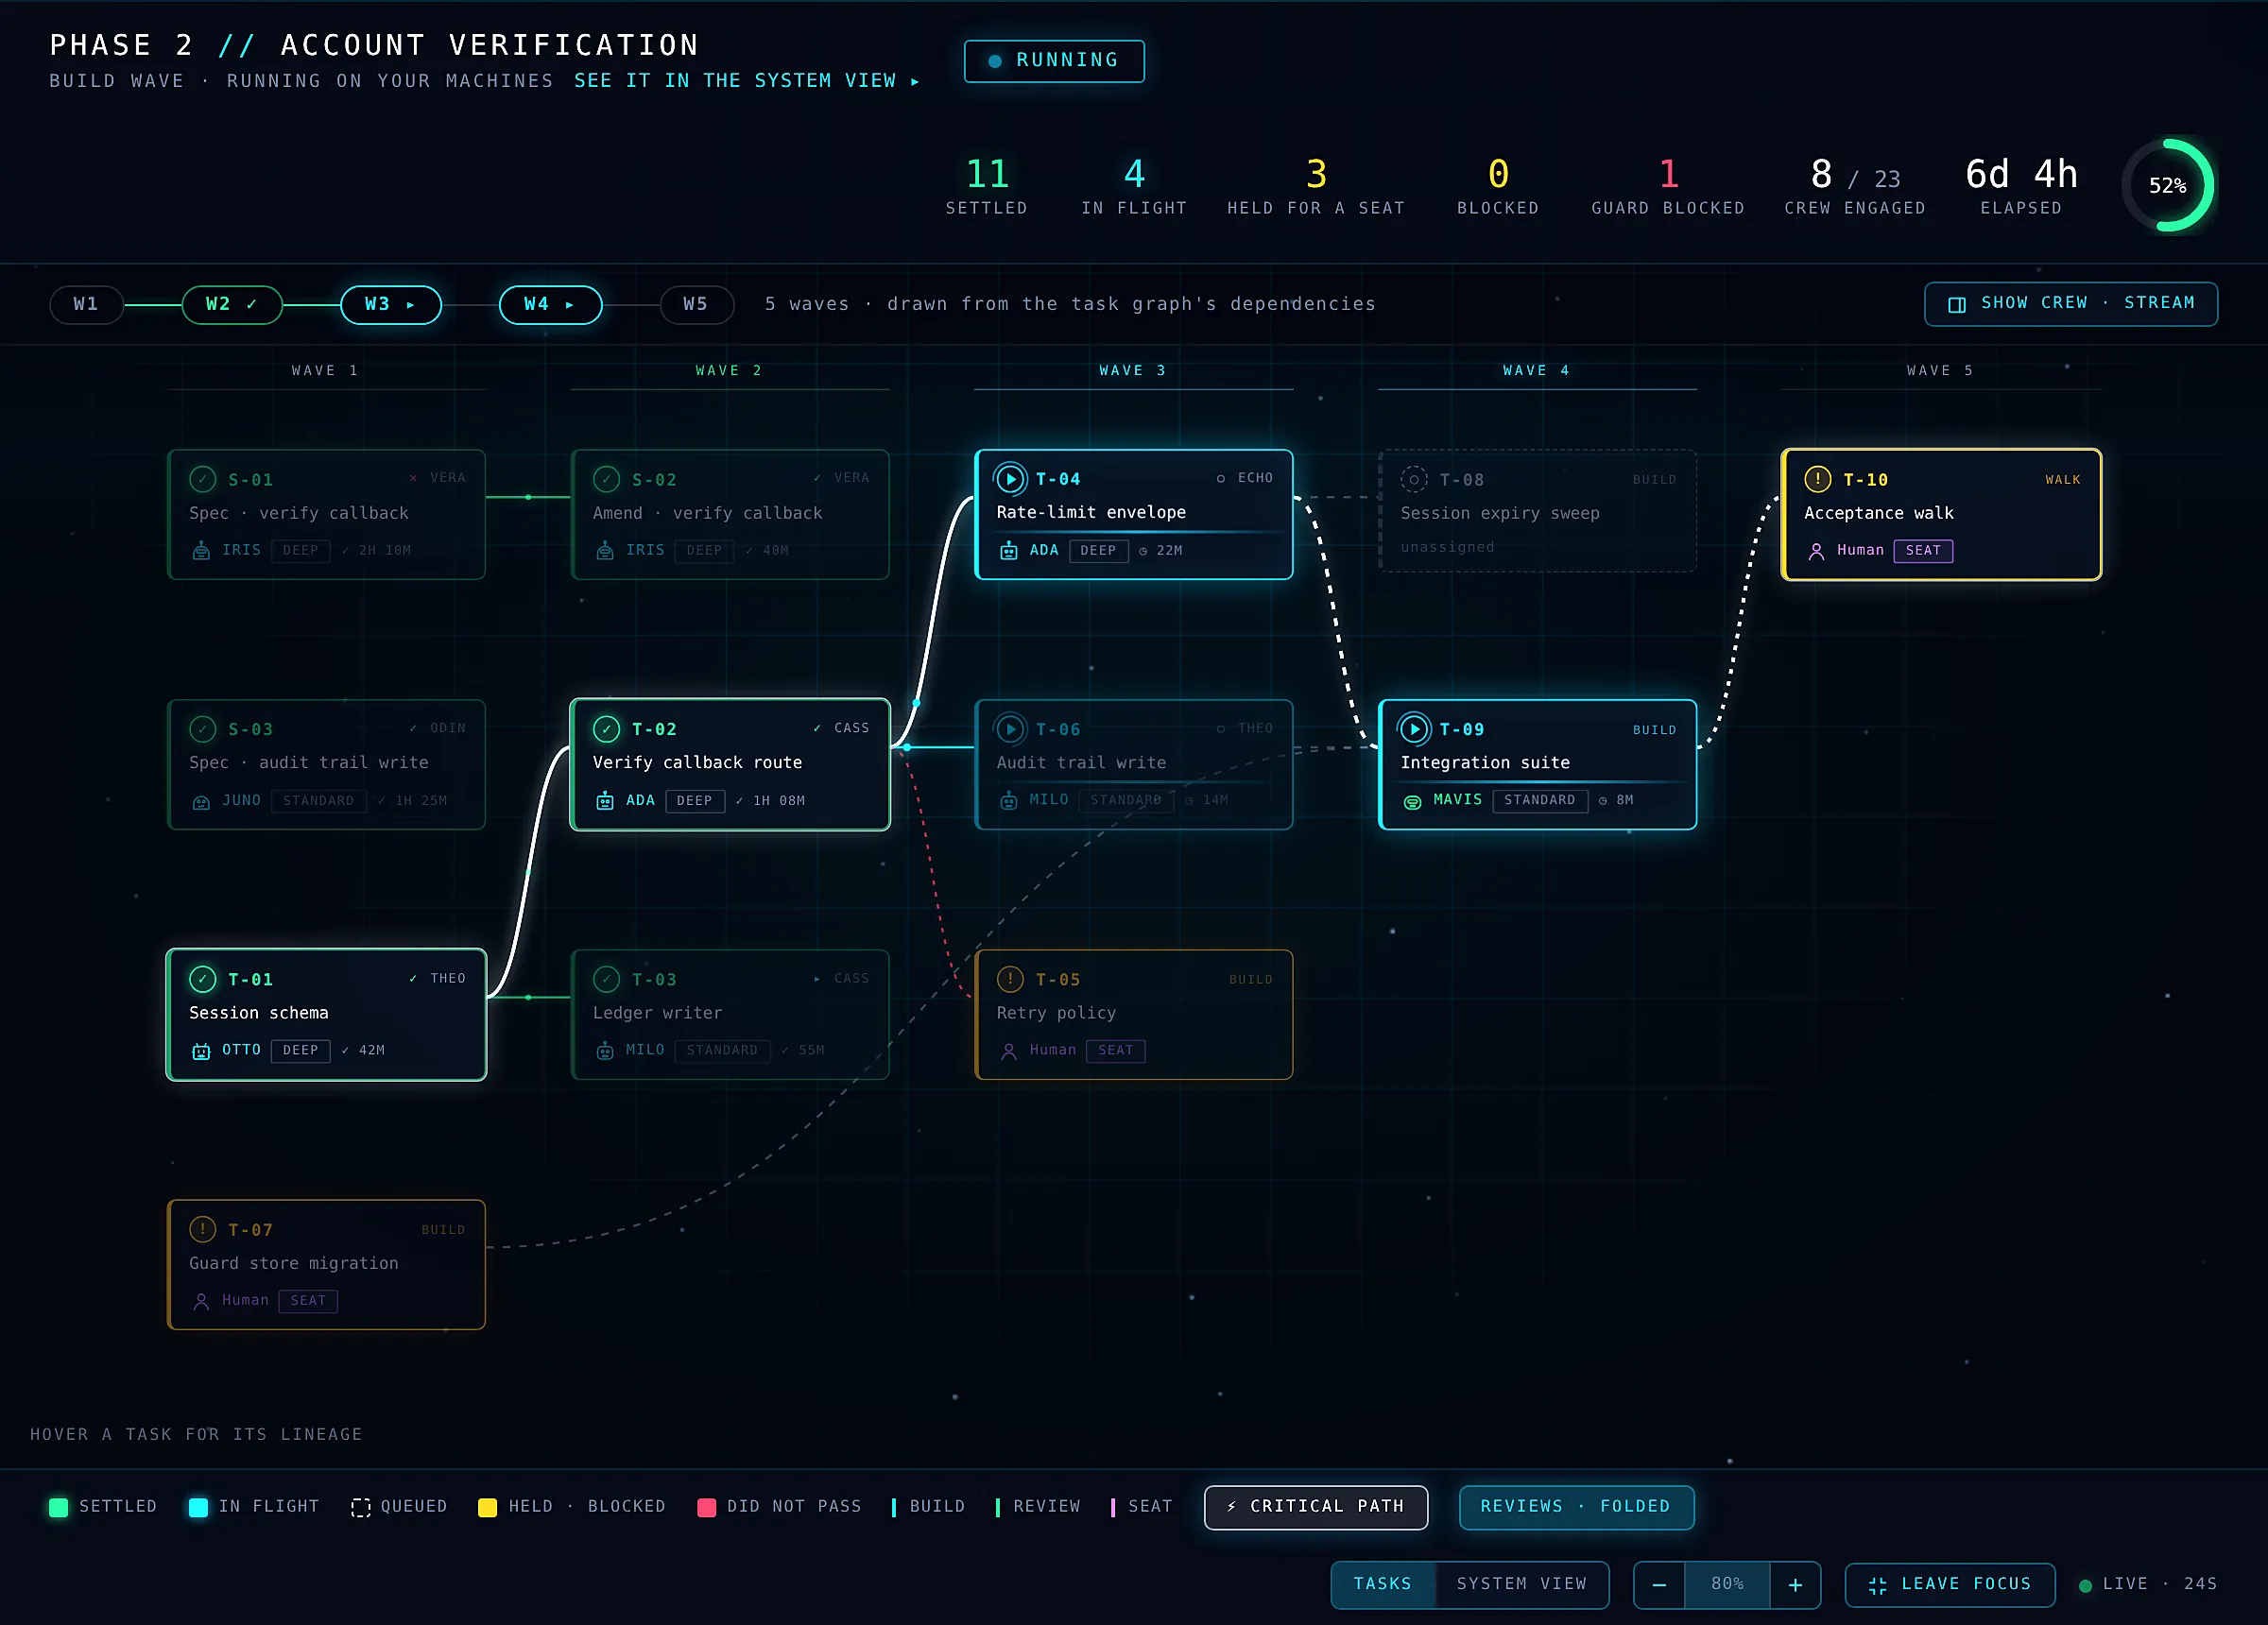Click the check icon on T-02 card
The height and width of the screenshot is (1625, 2268).
point(606,729)
